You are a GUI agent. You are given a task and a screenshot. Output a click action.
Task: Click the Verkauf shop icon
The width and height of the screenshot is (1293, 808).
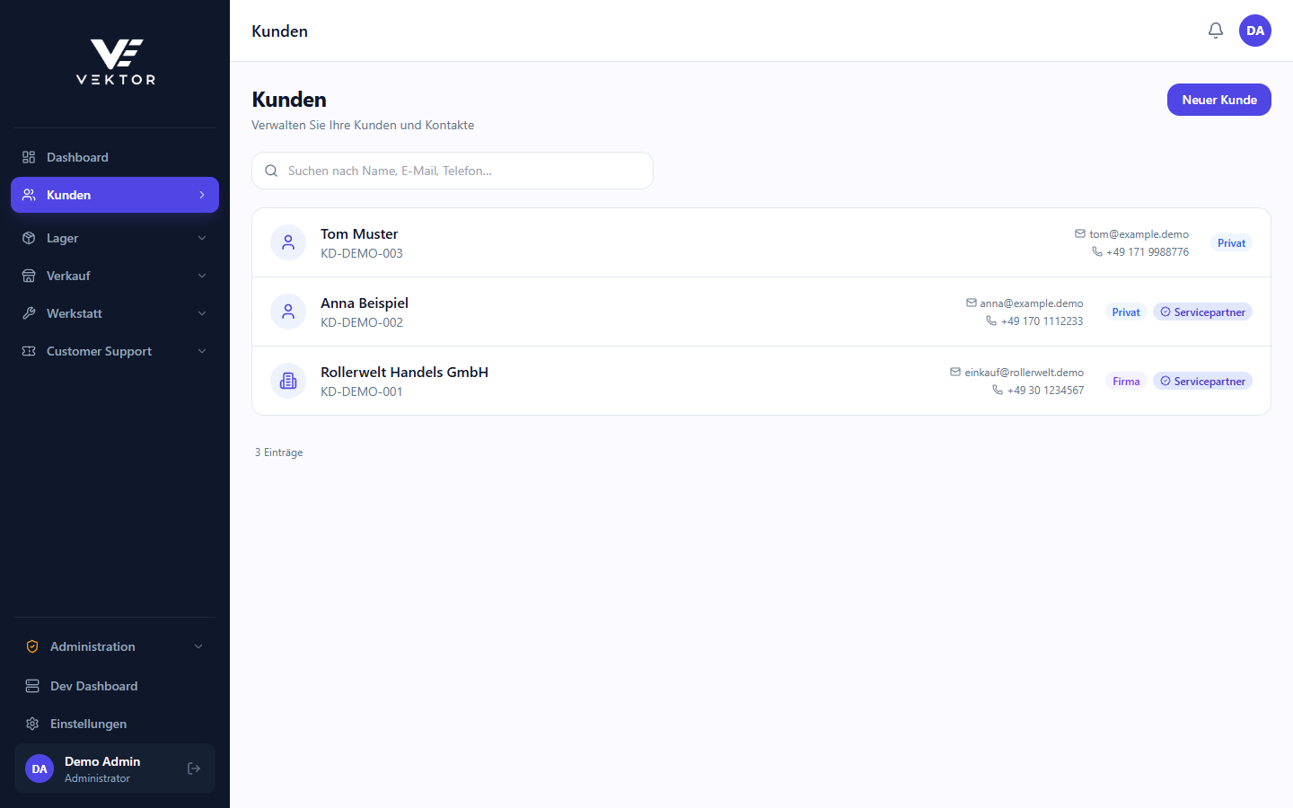click(x=29, y=276)
